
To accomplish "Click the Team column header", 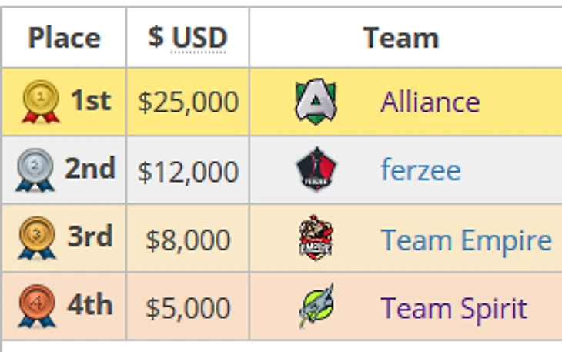I will tap(401, 38).
